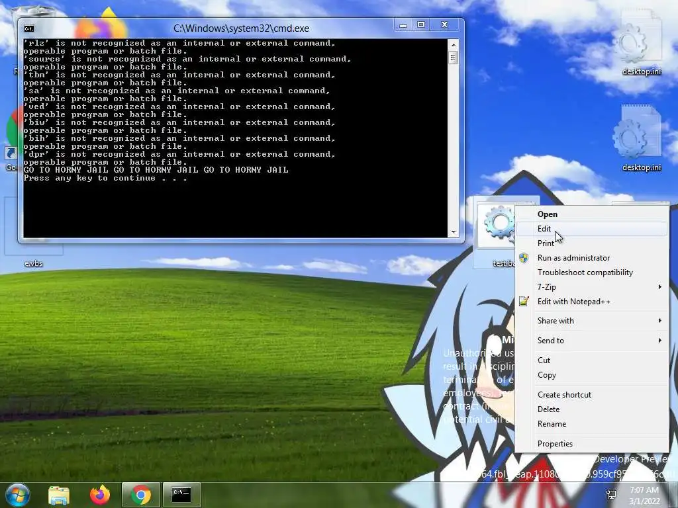Screen dimensions: 678x508
Task: Launch Firefox from the taskbar
Action: pyautogui.click(x=100, y=495)
